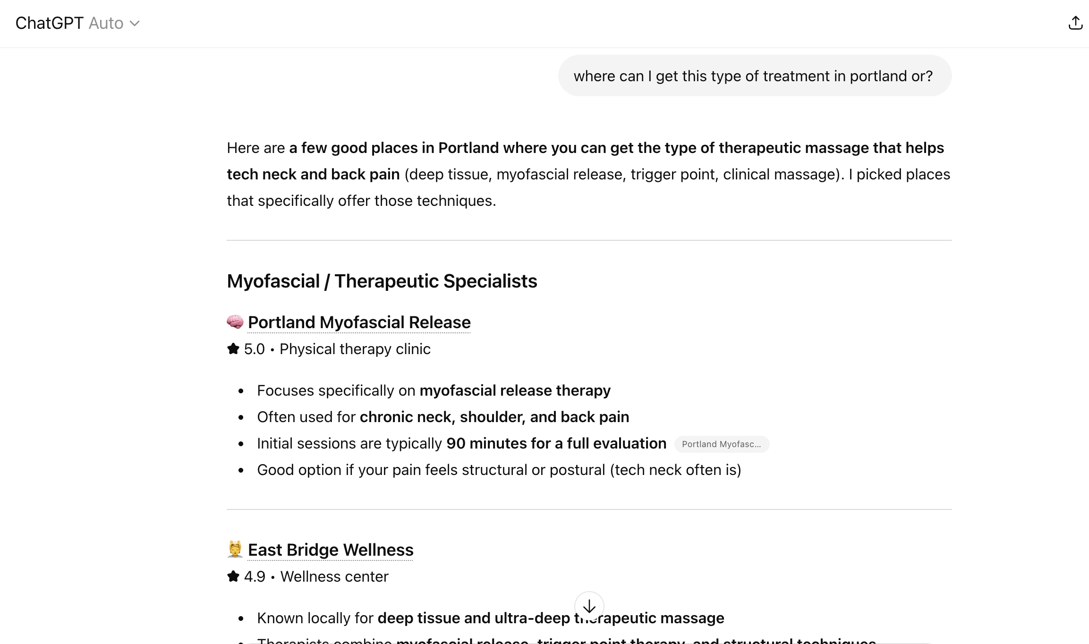The width and height of the screenshot is (1089, 644).
Task: Open the East Bridge Wellness link
Action: click(330, 549)
